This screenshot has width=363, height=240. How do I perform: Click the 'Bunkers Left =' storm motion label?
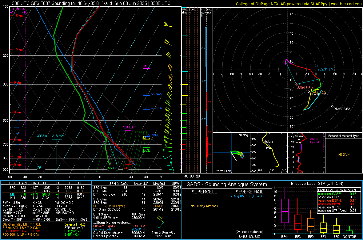[103, 229]
